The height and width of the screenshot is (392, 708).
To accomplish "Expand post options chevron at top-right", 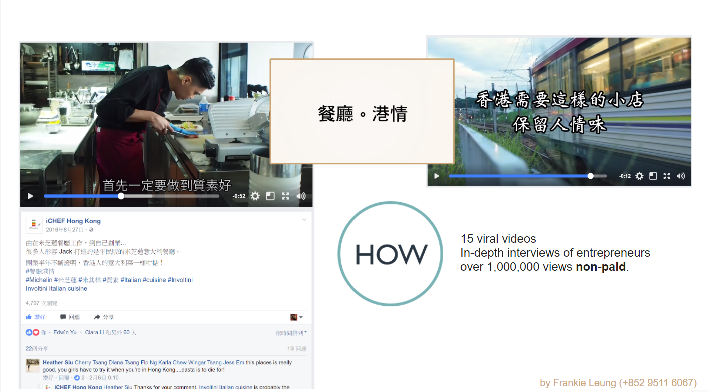I will point(304,220).
